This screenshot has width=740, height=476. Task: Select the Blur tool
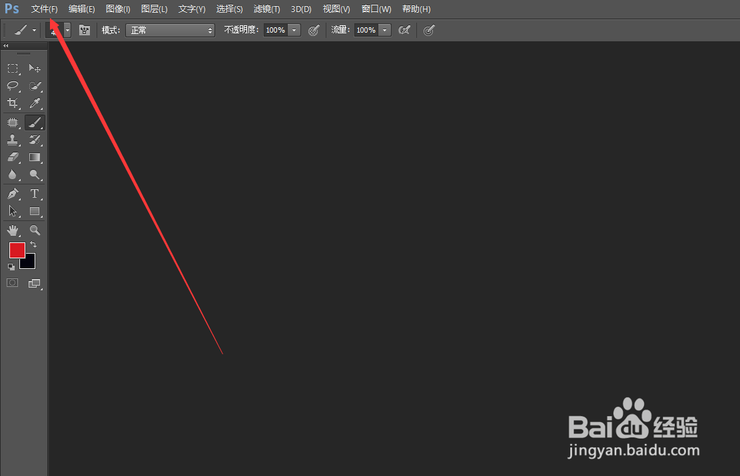pyautogui.click(x=13, y=174)
